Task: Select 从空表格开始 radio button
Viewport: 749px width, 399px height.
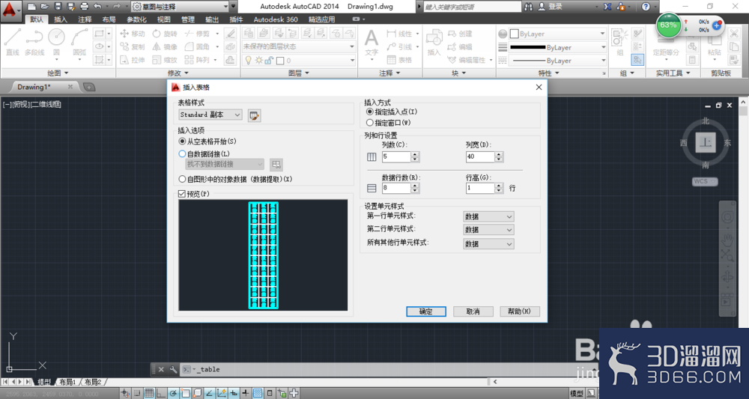Action: pos(182,141)
